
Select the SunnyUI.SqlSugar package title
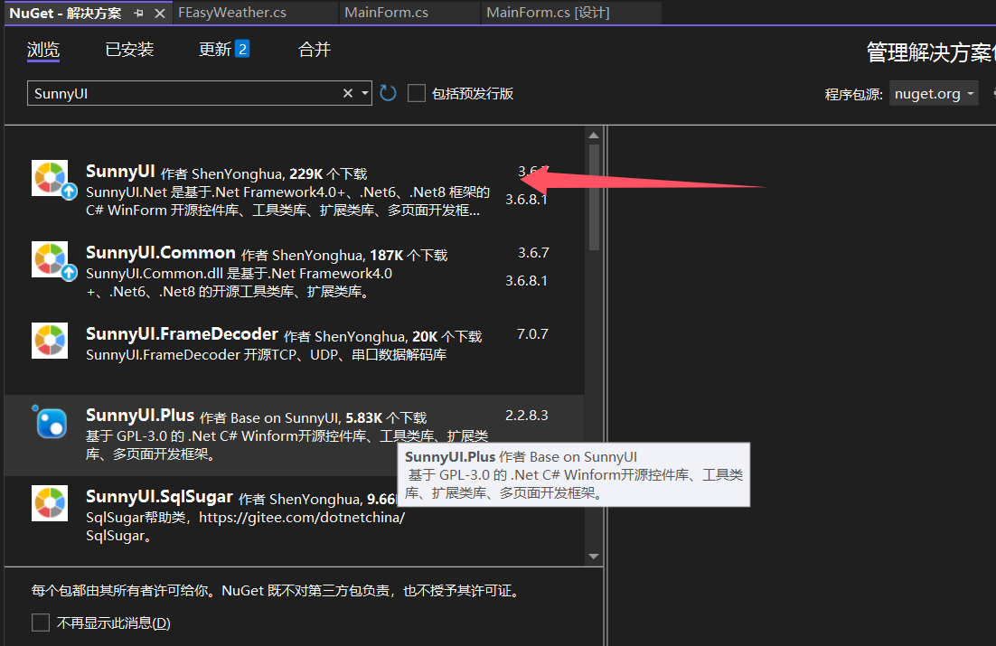[159, 497]
